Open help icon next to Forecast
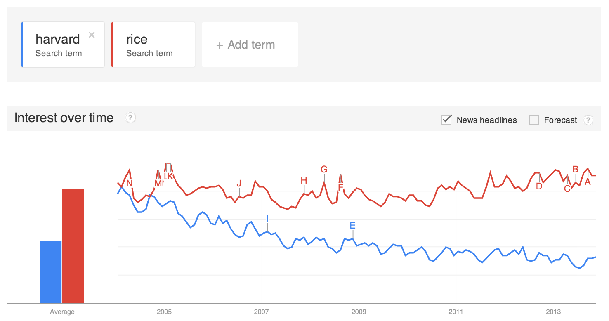This screenshot has height=321, width=609. click(x=588, y=120)
